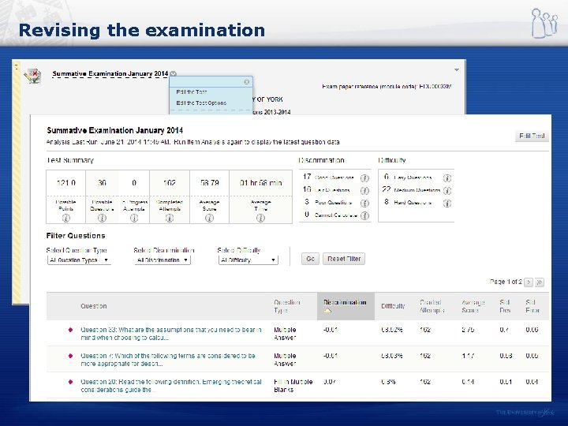Open Select Difficulty dropdown
Image resolution: width=568 pixels, height=426 pixels.
[x=248, y=260]
